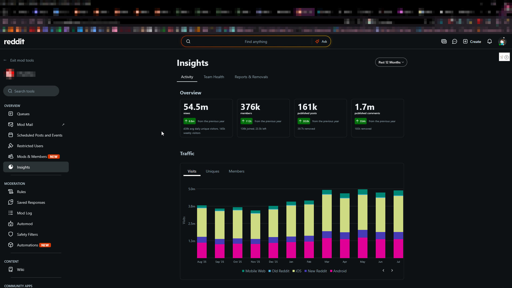Click the Mar bar in Traffic chart
The width and height of the screenshot is (512, 288).
click(x=327, y=224)
